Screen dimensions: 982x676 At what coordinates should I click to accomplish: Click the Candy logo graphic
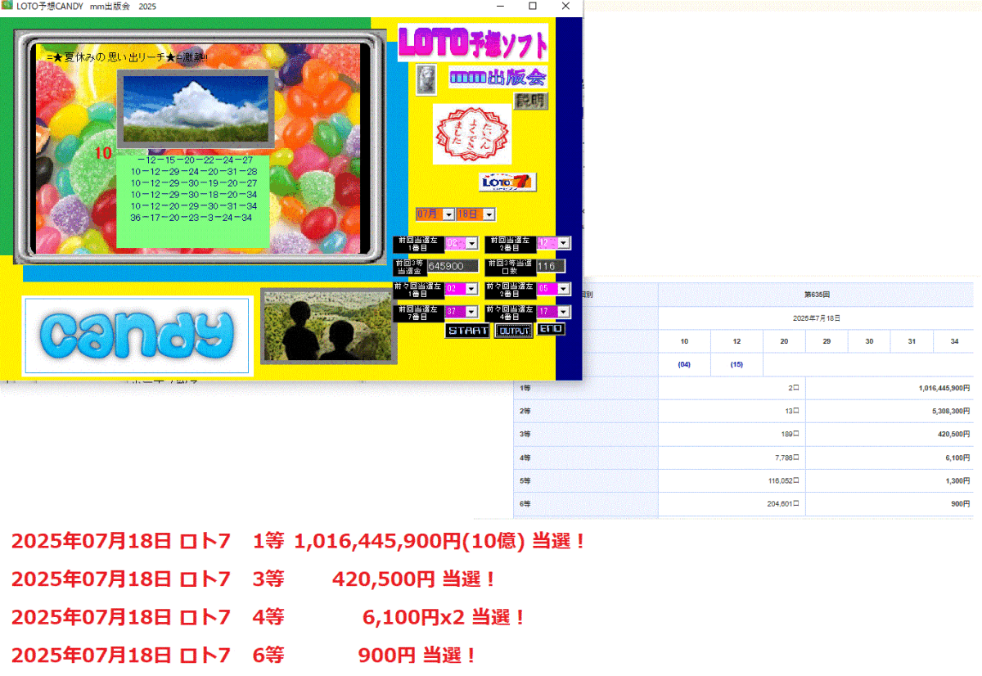click(136, 334)
